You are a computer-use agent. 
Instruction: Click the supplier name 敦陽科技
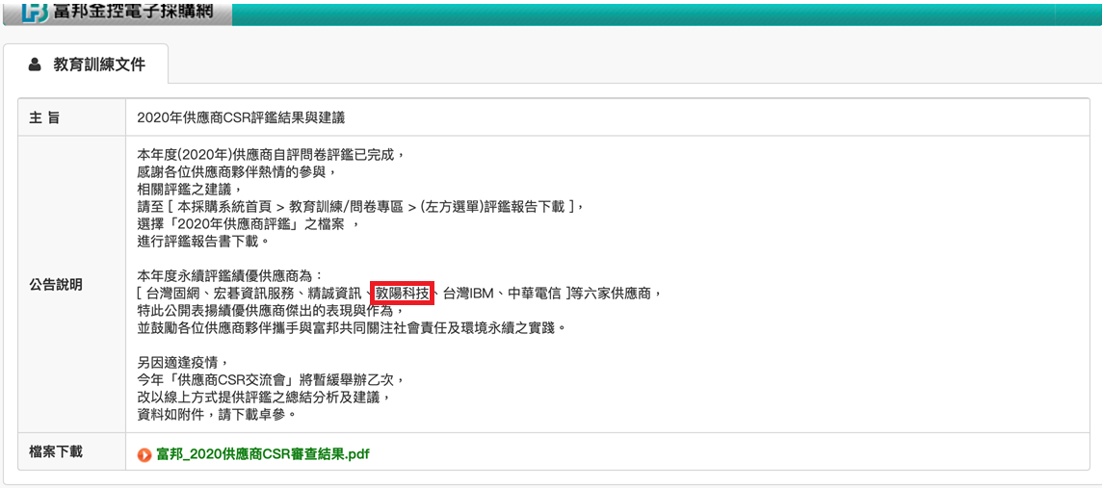404,294
